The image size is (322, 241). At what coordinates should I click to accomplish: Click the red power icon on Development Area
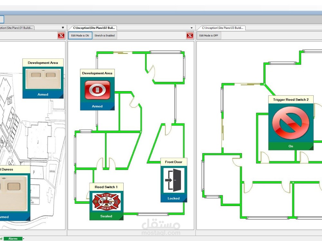97,90
